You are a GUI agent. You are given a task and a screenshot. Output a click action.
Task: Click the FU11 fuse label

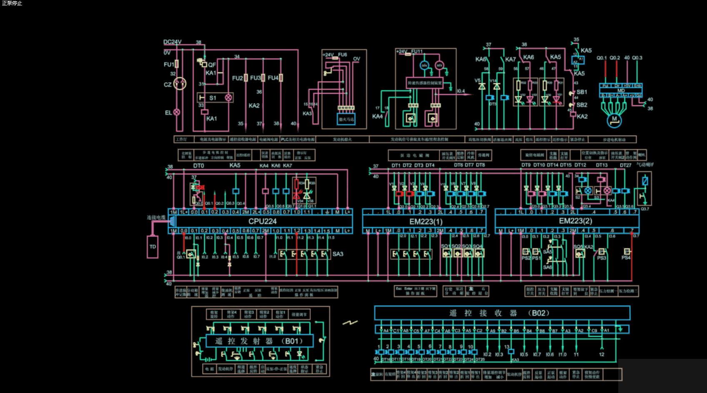click(417, 52)
